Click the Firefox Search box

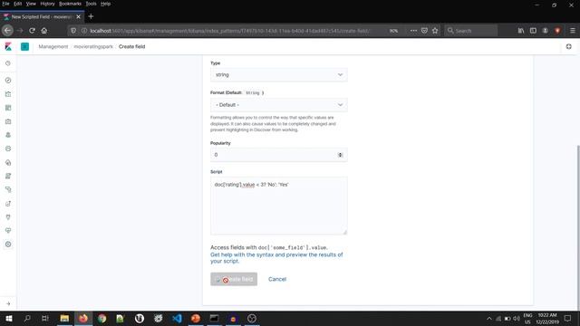[471, 31]
